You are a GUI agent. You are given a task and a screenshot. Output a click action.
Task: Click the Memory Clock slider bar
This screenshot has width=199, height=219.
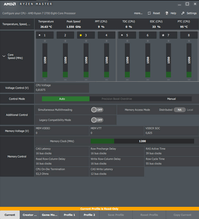pyautogui.click(x=142, y=141)
